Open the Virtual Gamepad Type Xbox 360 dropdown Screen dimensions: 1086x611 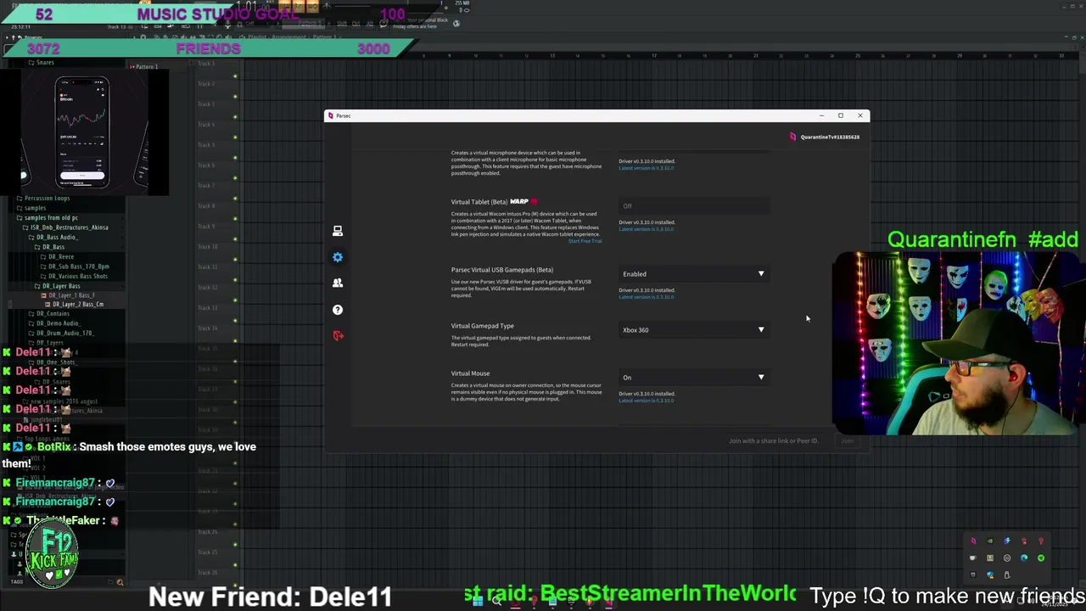[694, 330]
